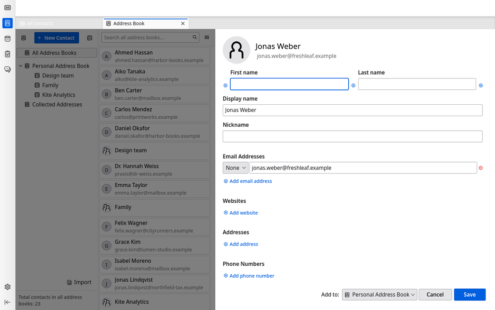Click plus icon left of First name
This screenshot has width=495, height=310.
225,85
